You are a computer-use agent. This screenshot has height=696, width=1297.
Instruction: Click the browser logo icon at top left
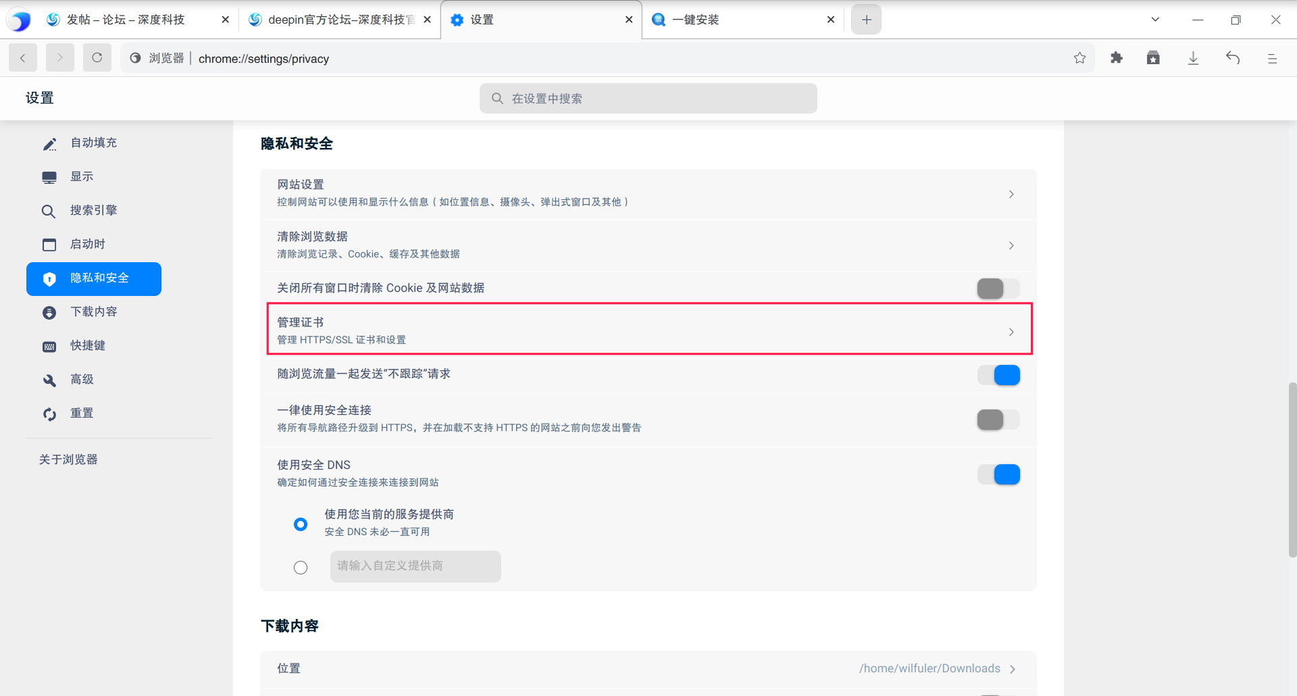20,20
